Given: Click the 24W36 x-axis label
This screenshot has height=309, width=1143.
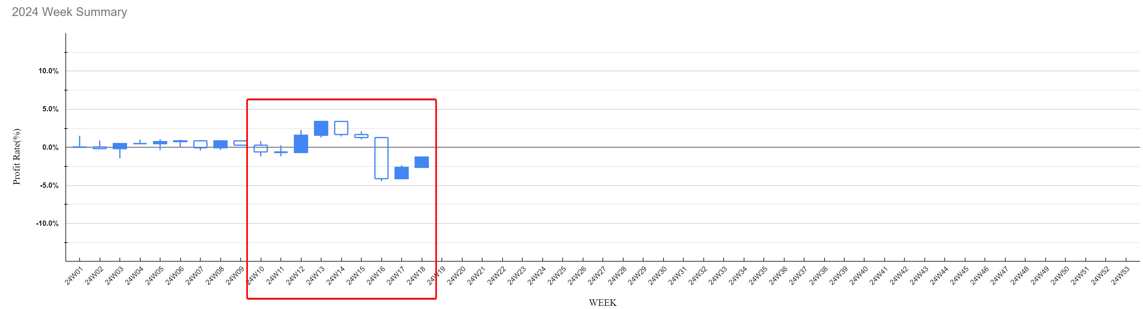Looking at the screenshot, I should pos(778,276).
